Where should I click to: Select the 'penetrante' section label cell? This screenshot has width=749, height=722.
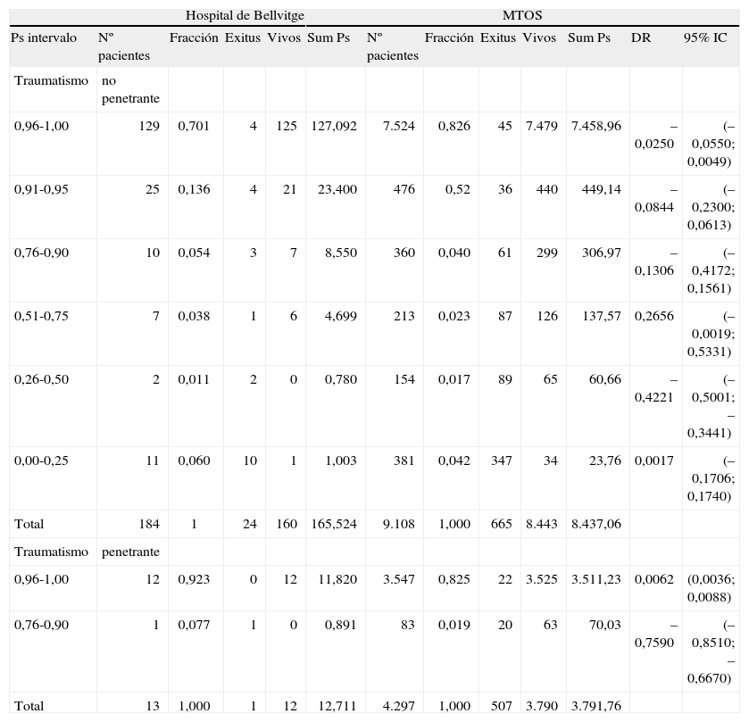coord(130,552)
